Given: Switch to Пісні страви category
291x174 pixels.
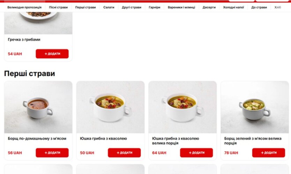Looking at the screenshot, I should [58, 7].
